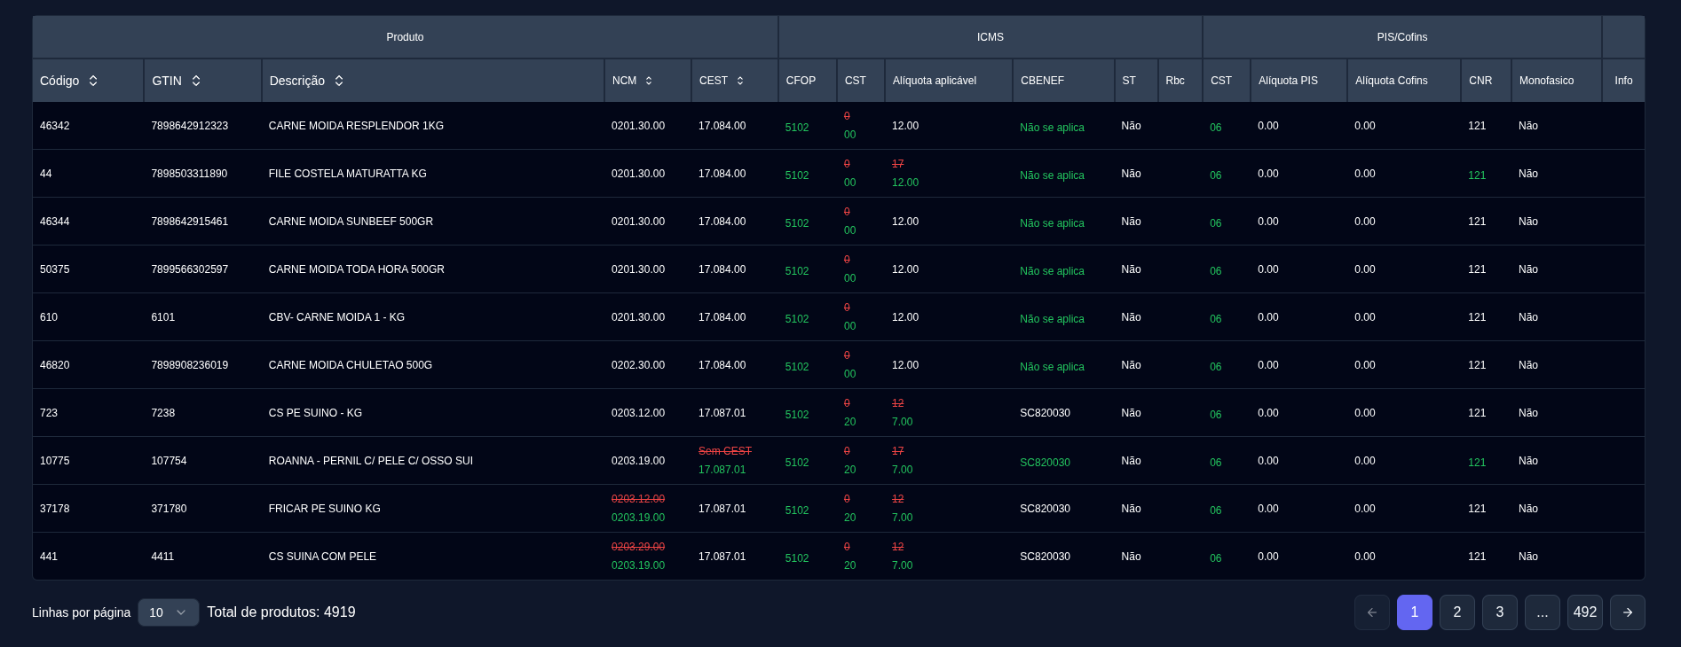Open the rows per page dropdown
This screenshot has height=647, width=1681.
[x=168, y=612]
